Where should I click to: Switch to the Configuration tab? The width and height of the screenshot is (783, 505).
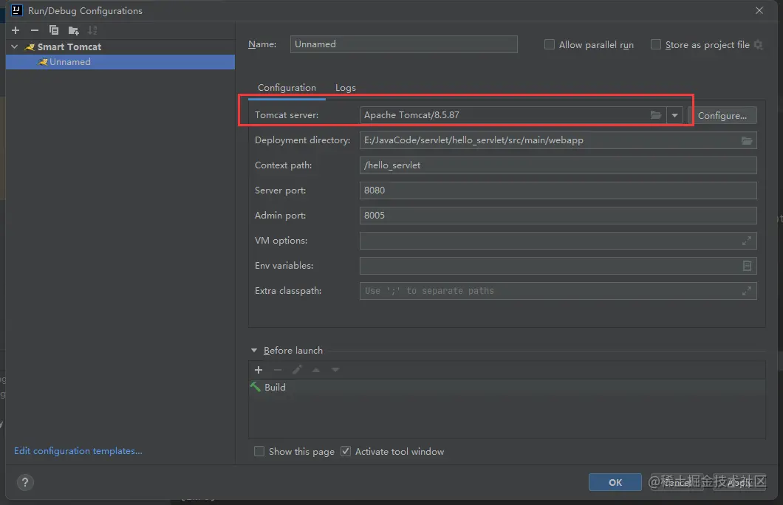click(287, 88)
